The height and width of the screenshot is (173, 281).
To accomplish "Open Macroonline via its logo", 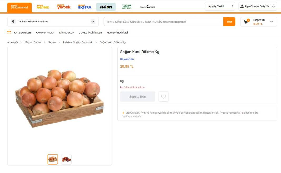I will point(148,7).
